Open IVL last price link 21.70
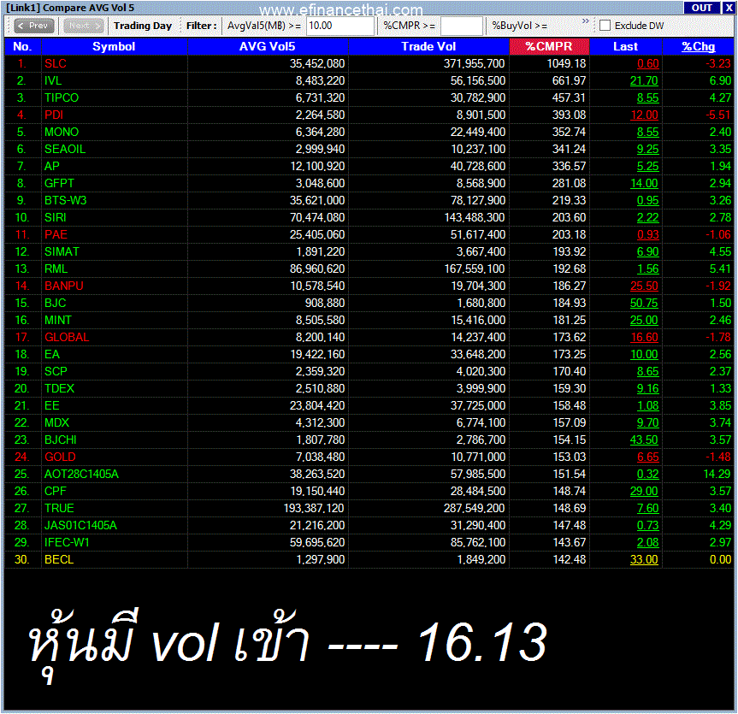Screen dimensions: 738x714 (644, 81)
